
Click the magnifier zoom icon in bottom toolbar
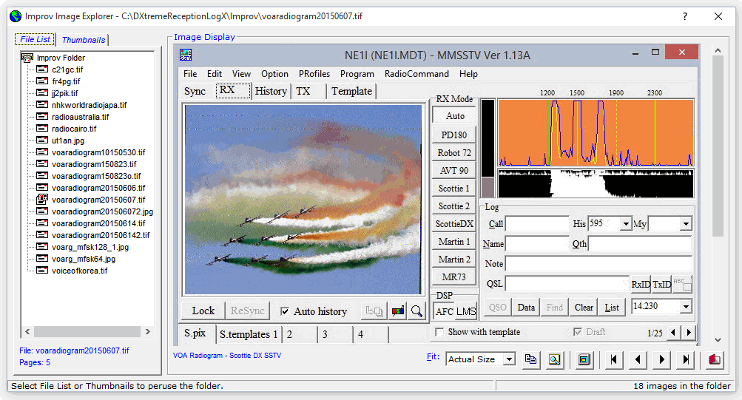tap(554, 360)
